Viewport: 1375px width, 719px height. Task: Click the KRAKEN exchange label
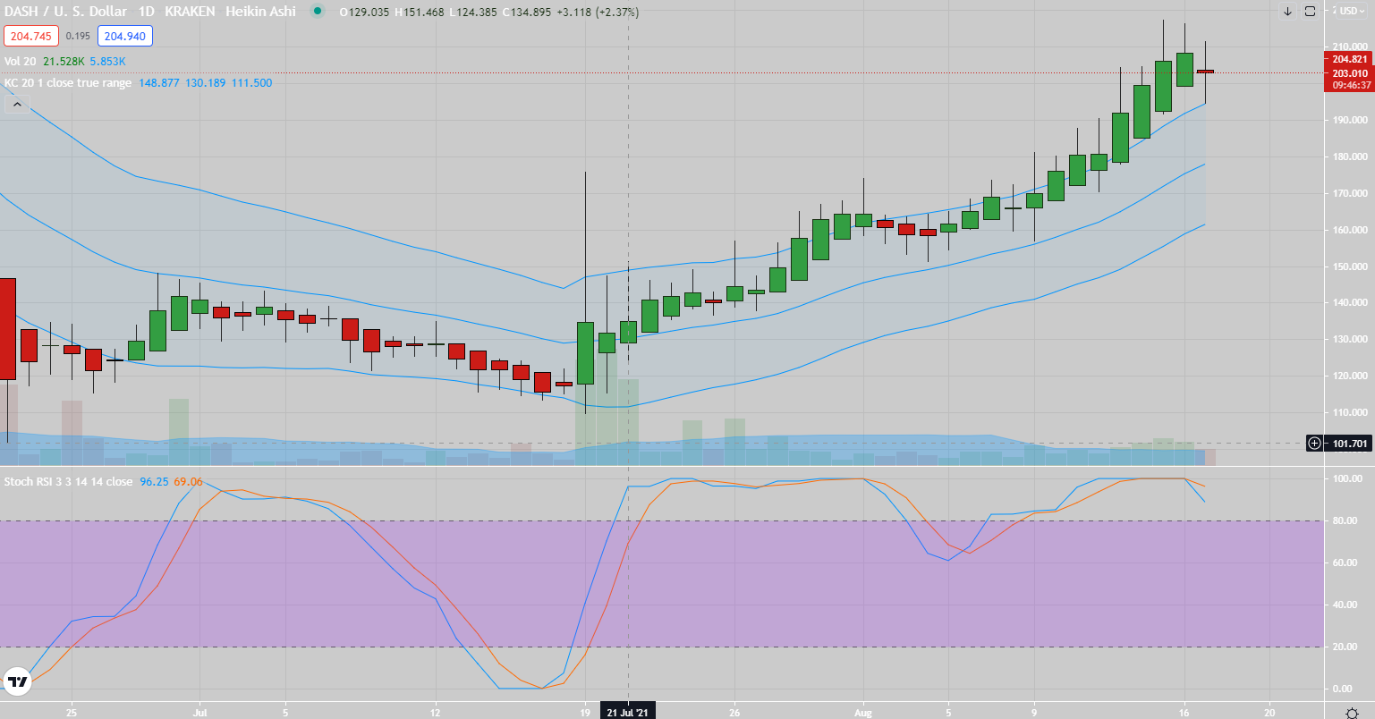pos(189,12)
